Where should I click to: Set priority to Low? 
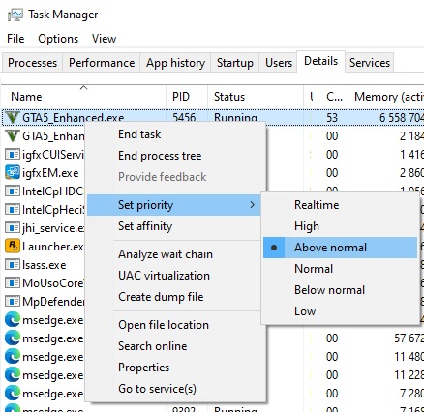(x=340, y=311)
